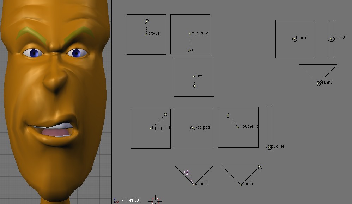This screenshot has height=204, width=352.
Task: Select the midbrow control handle circle
Action: 190,50
